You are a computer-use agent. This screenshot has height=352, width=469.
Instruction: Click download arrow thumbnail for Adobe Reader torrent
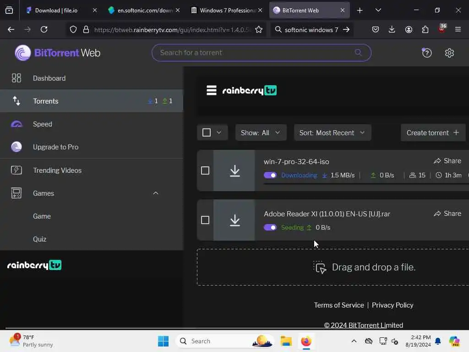[235, 220]
